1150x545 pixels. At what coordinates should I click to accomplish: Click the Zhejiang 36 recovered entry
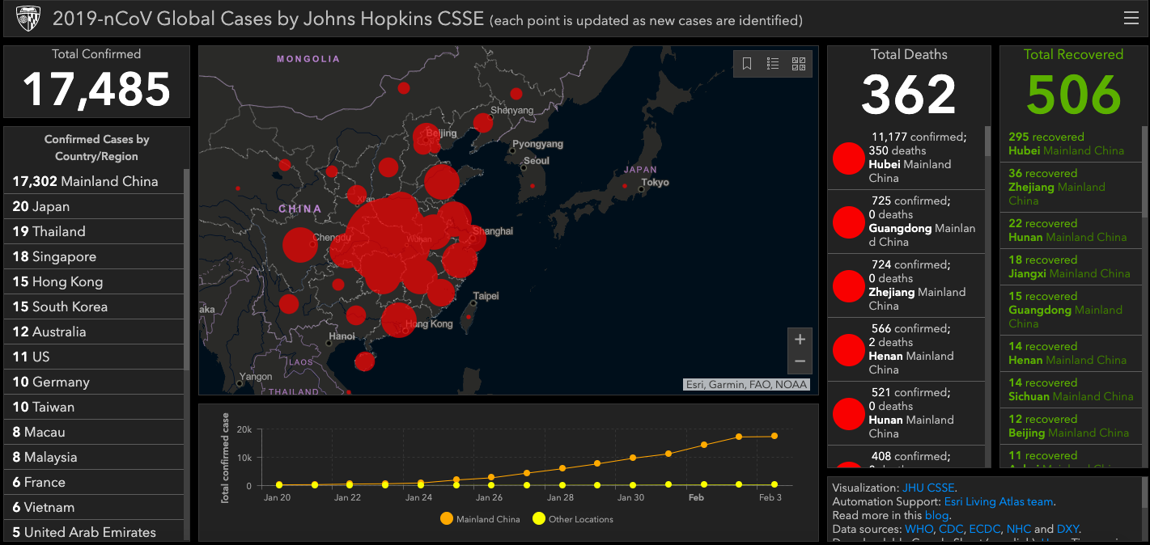pyautogui.click(x=1070, y=187)
